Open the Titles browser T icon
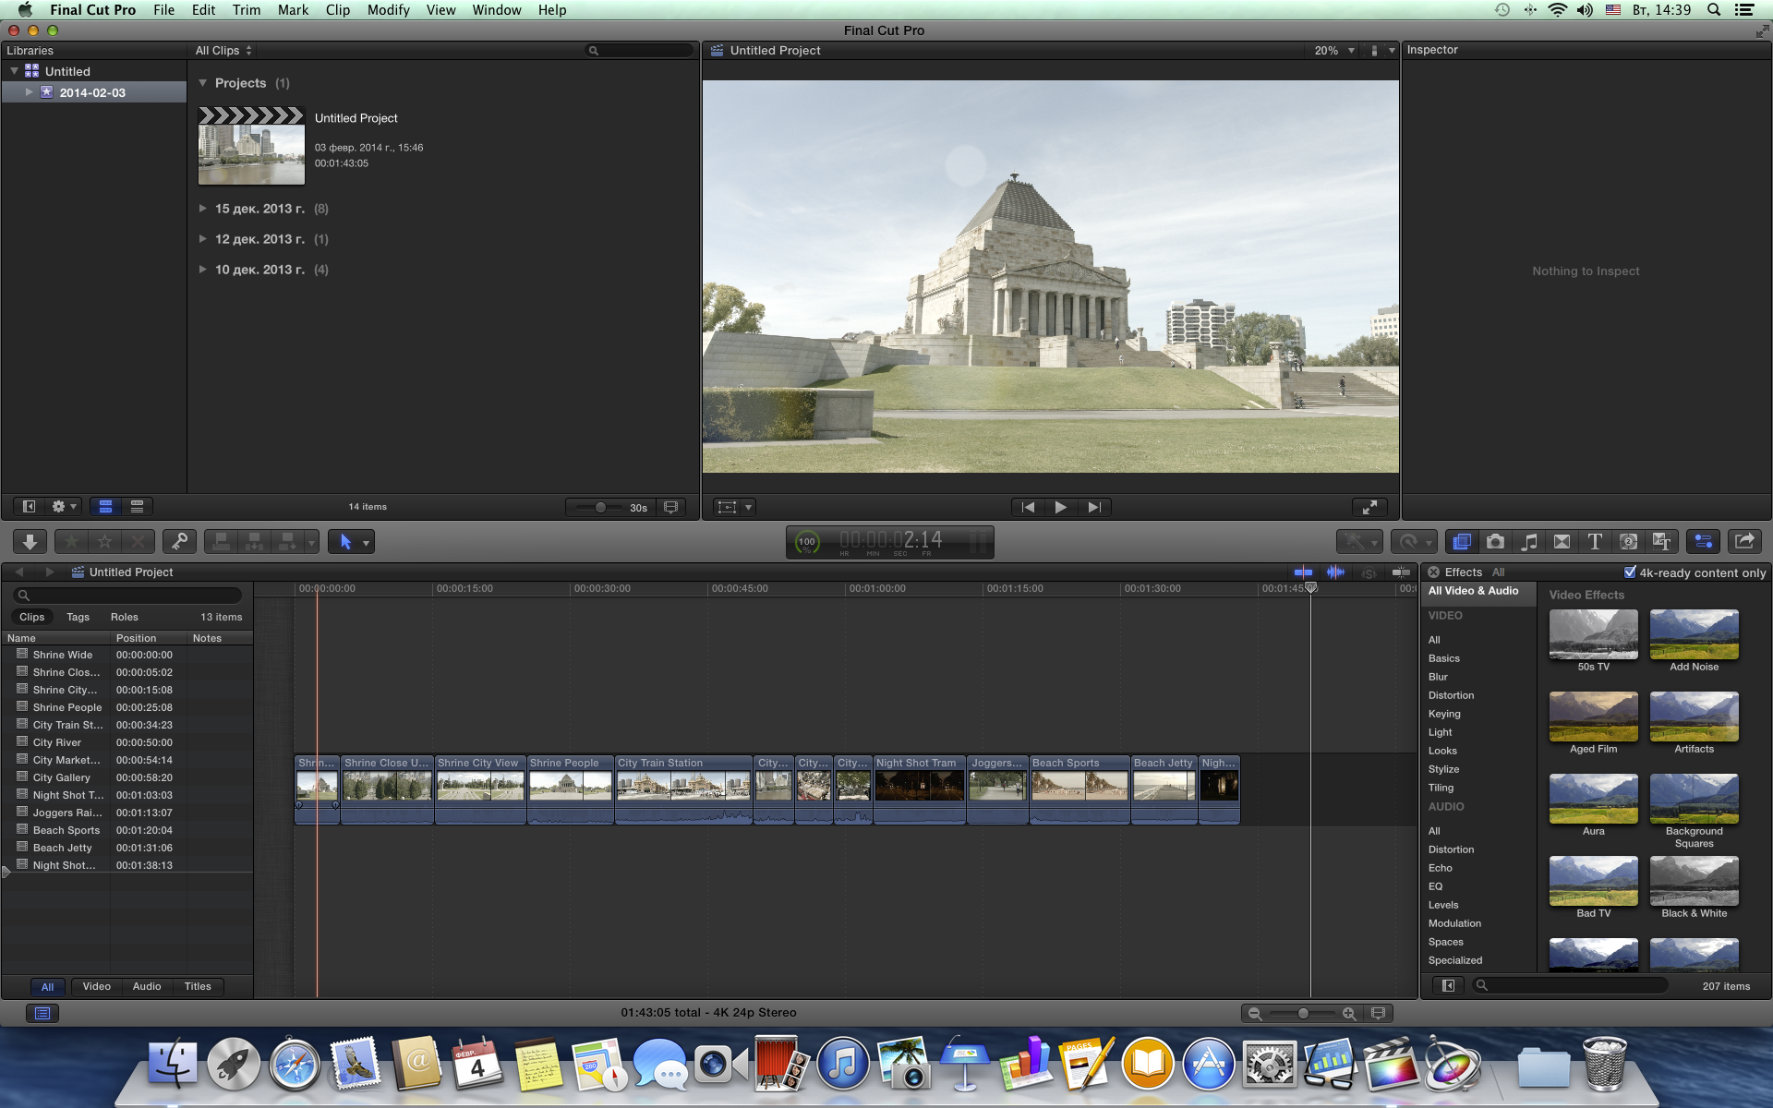This screenshot has width=1773, height=1108. point(1595,542)
